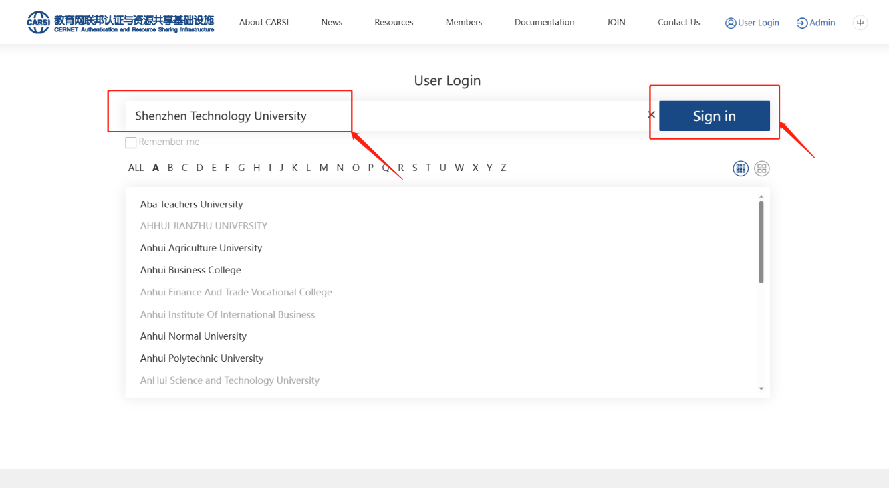Open About CARSI menu

tap(264, 23)
